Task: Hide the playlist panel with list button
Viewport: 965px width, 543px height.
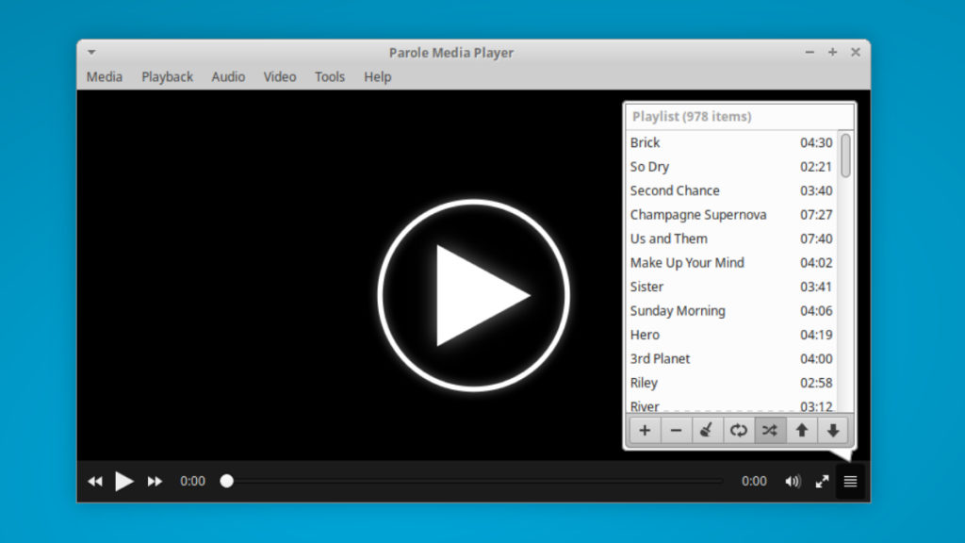Action: point(850,482)
